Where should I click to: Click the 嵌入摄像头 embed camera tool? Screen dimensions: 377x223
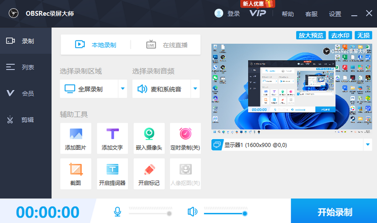[149, 138]
